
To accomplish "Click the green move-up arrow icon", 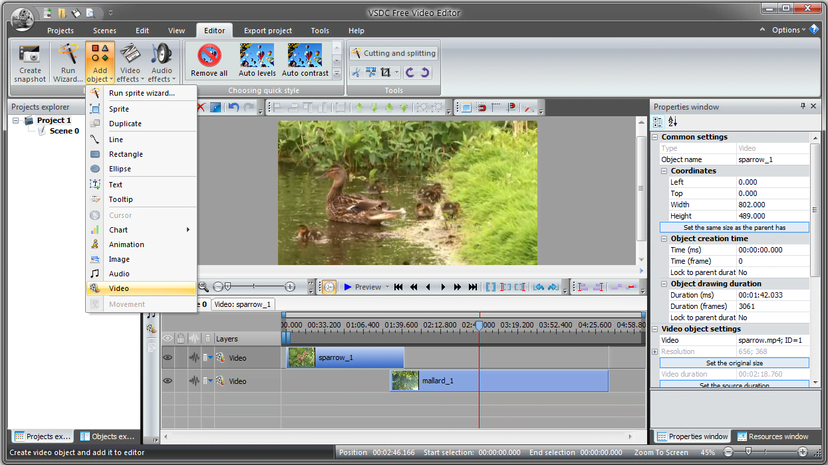I will pyautogui.click(x=359, y=108).
